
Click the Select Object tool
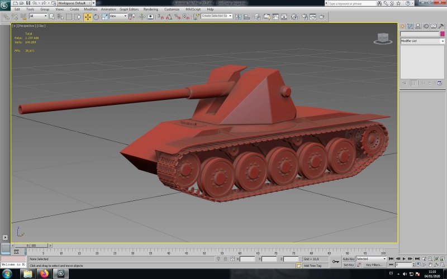pos(52,17)
